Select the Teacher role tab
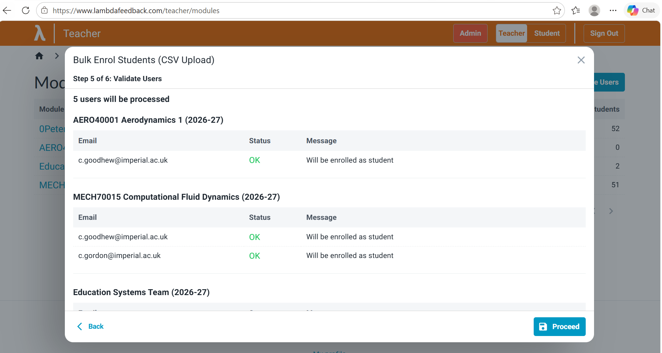The image size is (662, 353). (511, 33)
